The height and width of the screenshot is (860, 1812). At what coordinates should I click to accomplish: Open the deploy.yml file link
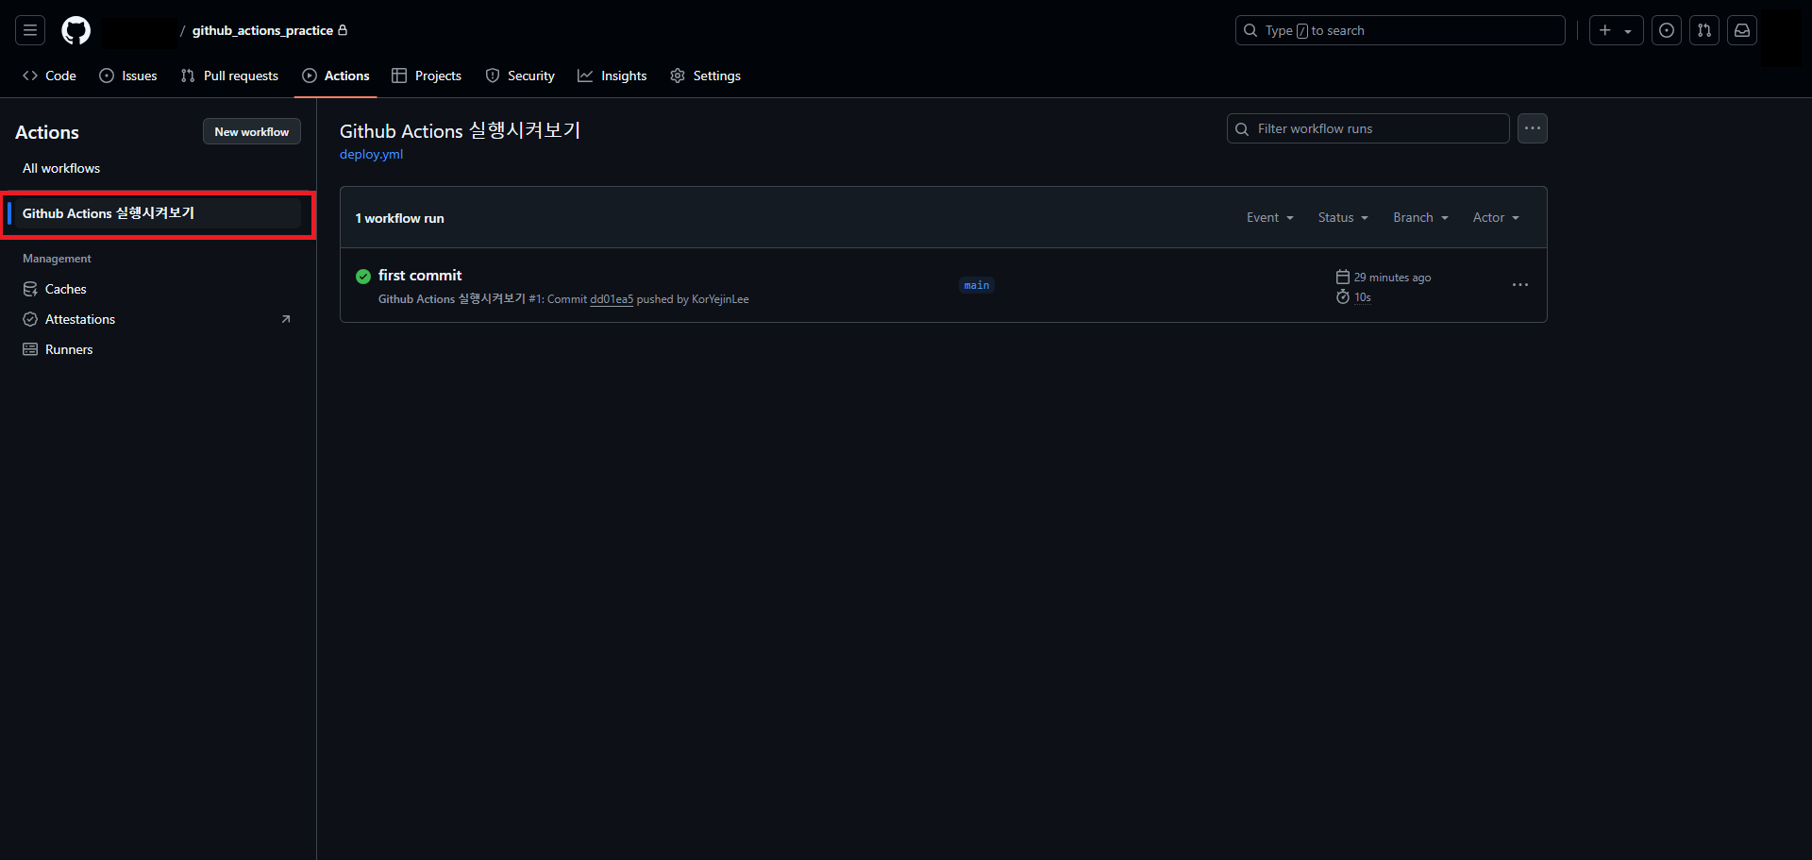pyautogui.click(x=371, y=154)
